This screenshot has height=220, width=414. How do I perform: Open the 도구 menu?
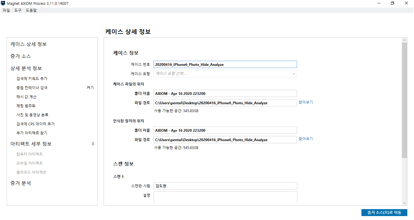click(18, 10)
